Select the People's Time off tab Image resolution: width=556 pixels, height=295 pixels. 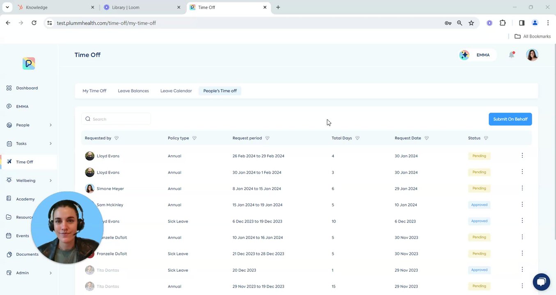pyautogui.click(x=220, y=91)
